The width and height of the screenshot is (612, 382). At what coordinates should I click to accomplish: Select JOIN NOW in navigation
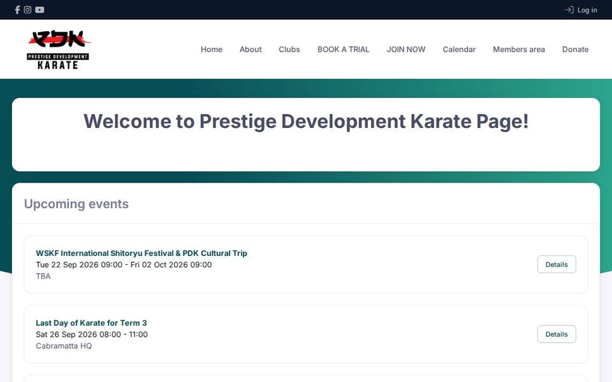point(406,50)
